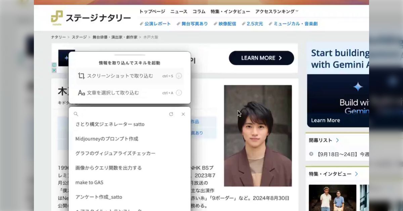
Task: Open the ニュース menu item
Action: [178, 11]
